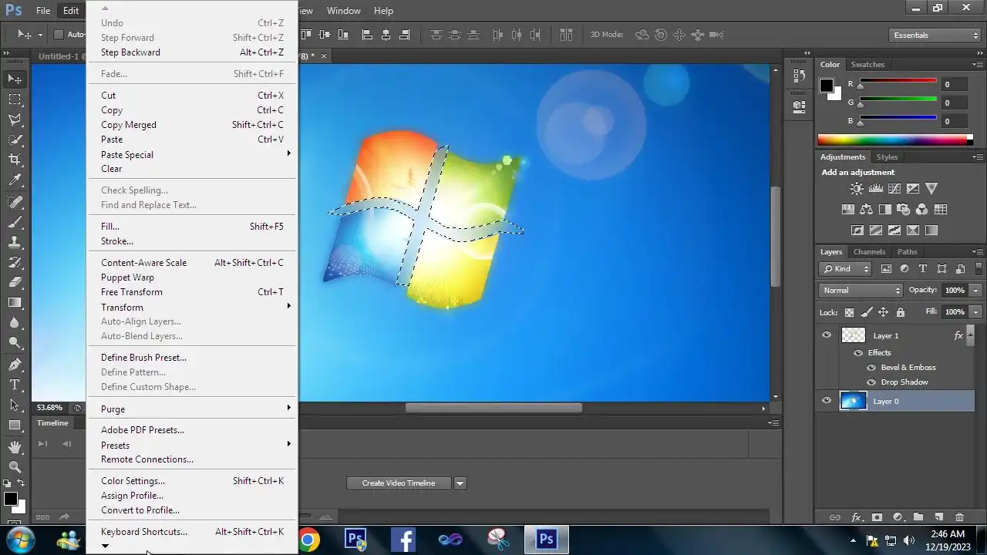Select the Pen tool

click(15, 365)
